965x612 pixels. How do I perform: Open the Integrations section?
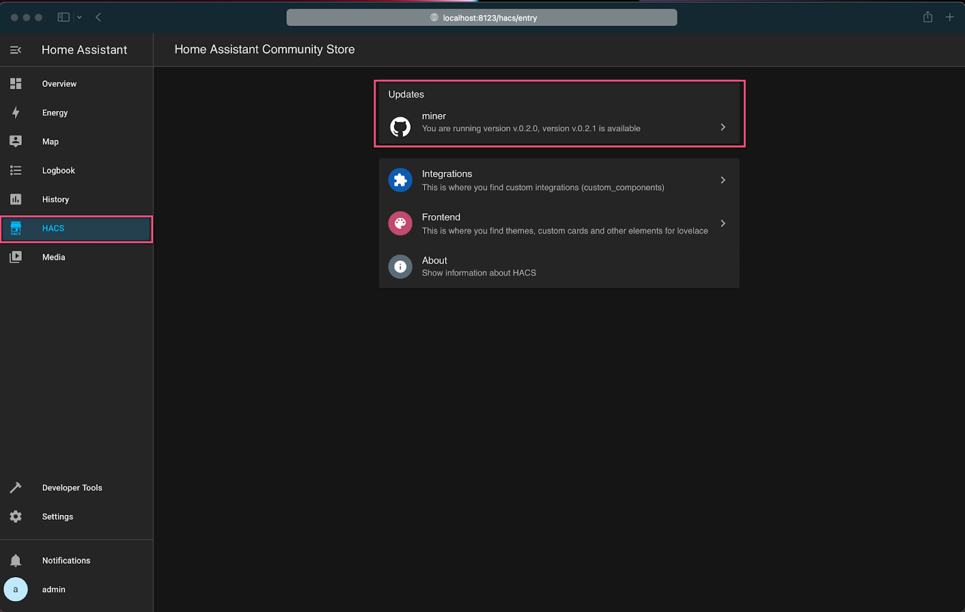pos(559,180)
